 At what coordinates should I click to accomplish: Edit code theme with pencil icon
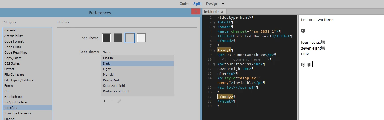point(119,101)
